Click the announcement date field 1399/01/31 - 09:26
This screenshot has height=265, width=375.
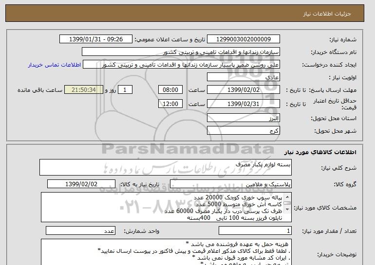[x=95, y=39]
